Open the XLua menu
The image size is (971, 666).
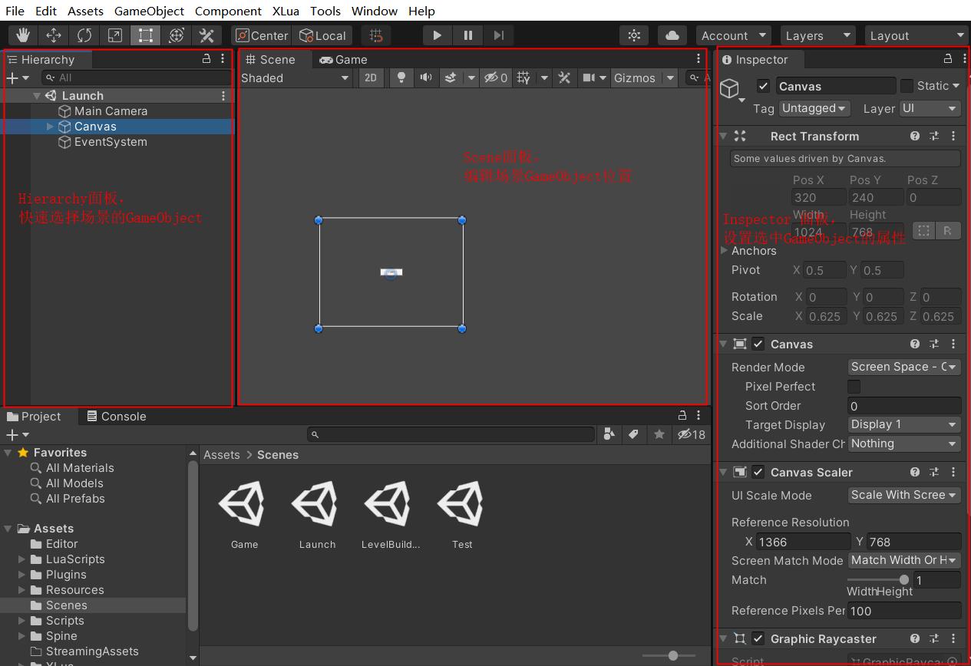click(286, 11)
